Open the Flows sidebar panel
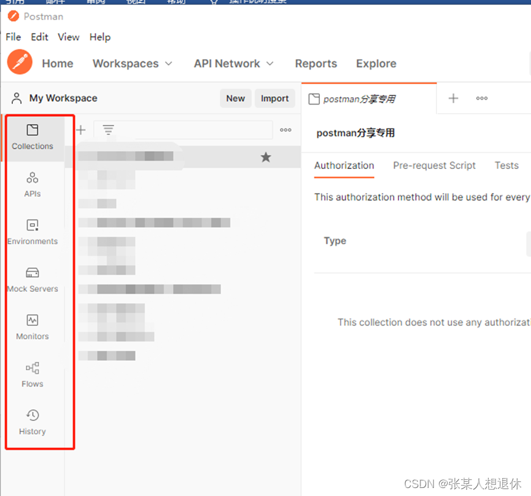The image size is (531, 496). [x=33, y=375]
